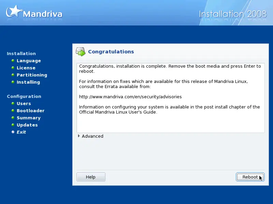The image size is (273, 204).
Task: Select the Partitioning step in sidebar
Action: tap(32, 75)
